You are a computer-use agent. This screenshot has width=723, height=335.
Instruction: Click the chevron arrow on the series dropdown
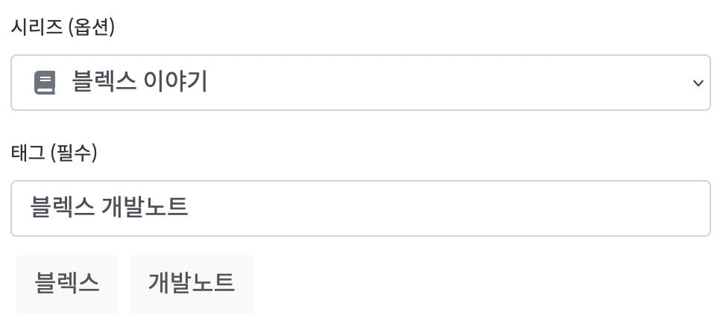[698, 83]
